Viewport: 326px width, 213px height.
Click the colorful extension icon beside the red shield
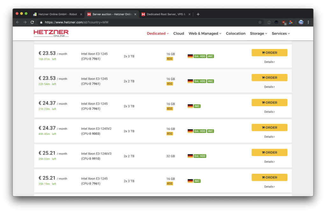click(291, 22)
